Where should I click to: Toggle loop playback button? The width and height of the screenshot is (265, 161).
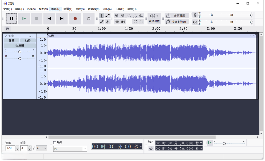click(89, 19)
